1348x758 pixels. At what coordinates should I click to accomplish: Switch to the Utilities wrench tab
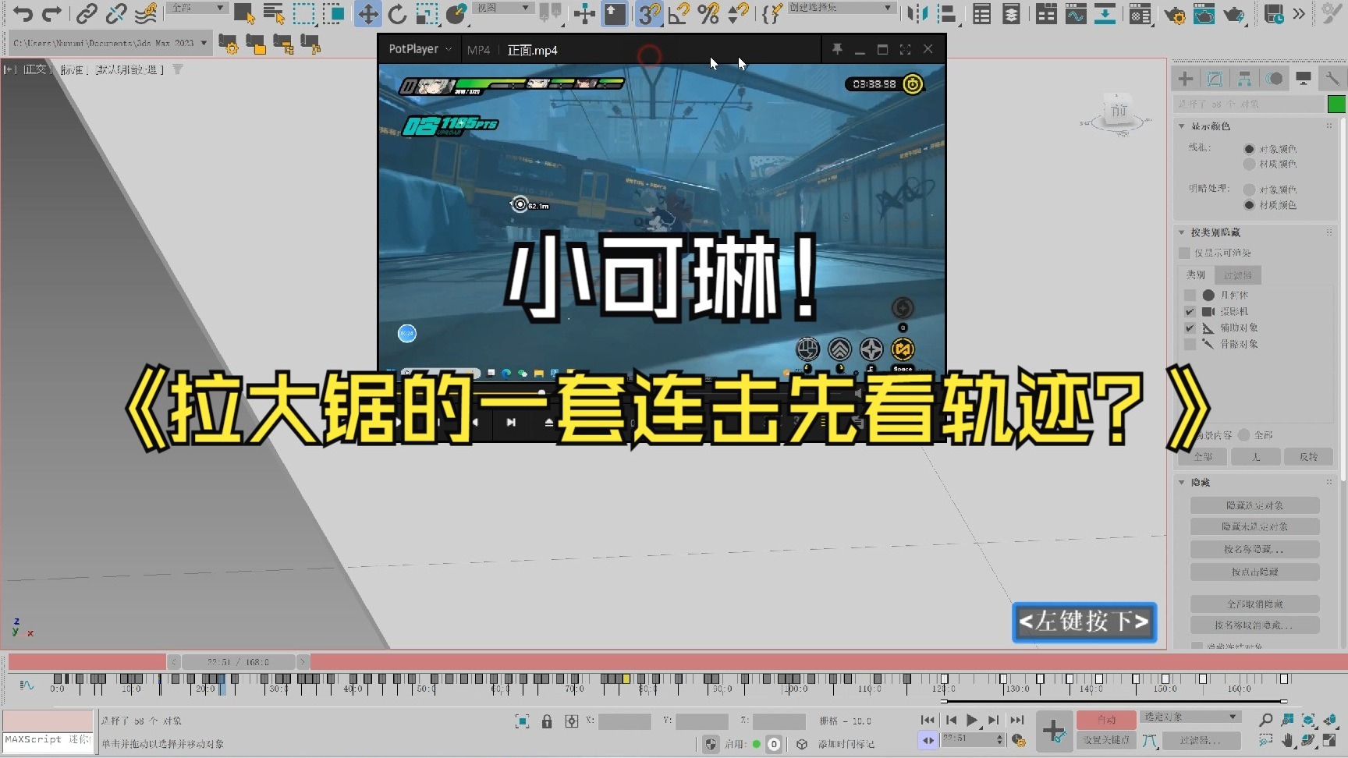pyautogui.click(x=1332, y=78)
